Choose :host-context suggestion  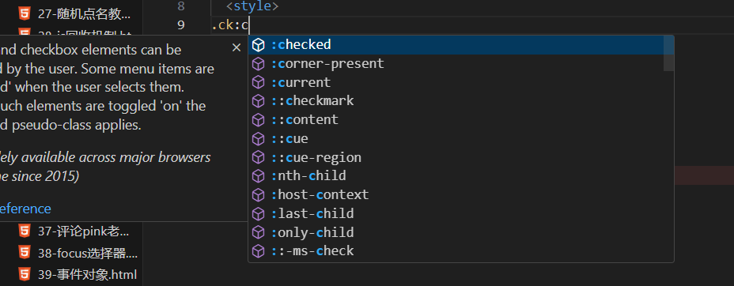pyautogui.click(x=460, y=195)
